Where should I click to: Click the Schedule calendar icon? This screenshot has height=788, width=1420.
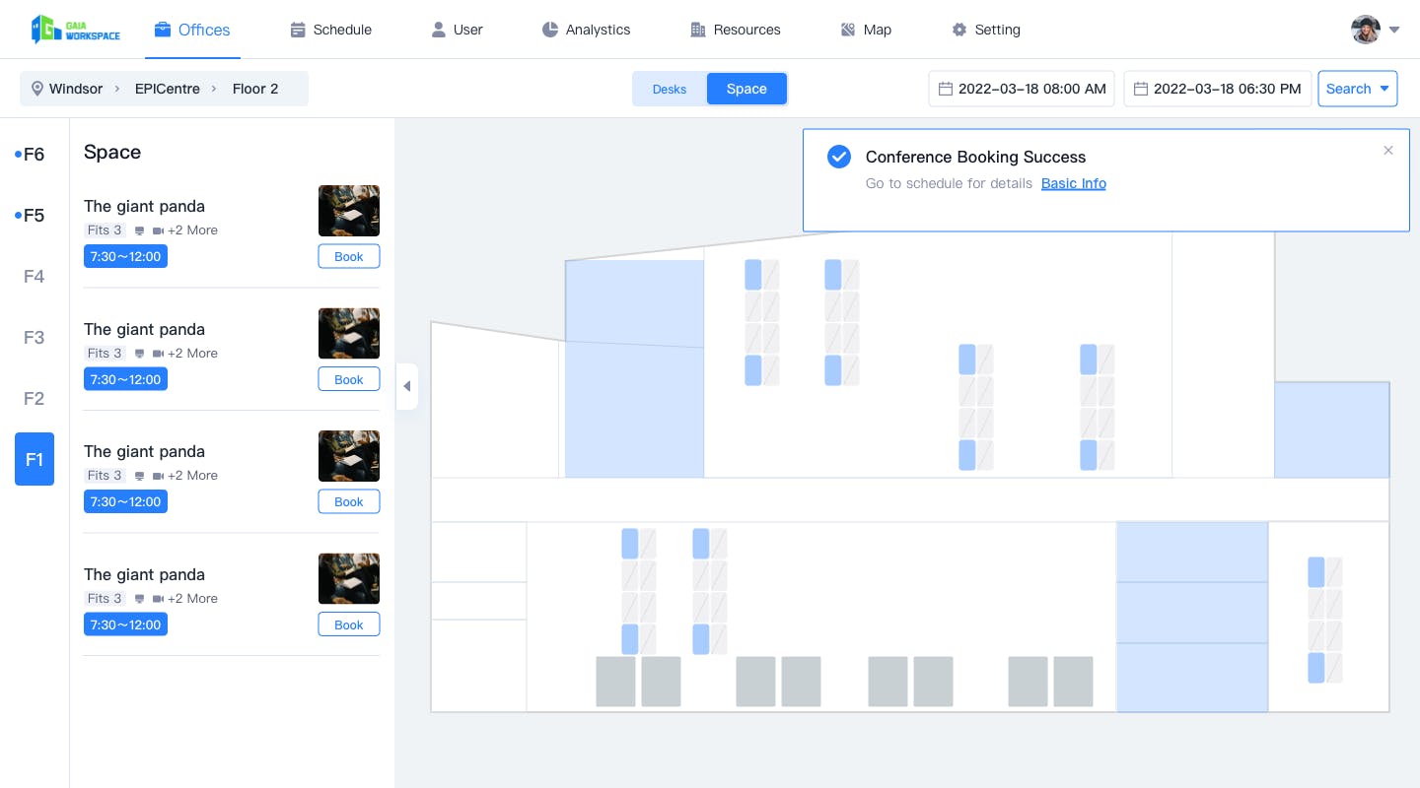(x=298, y=30)
